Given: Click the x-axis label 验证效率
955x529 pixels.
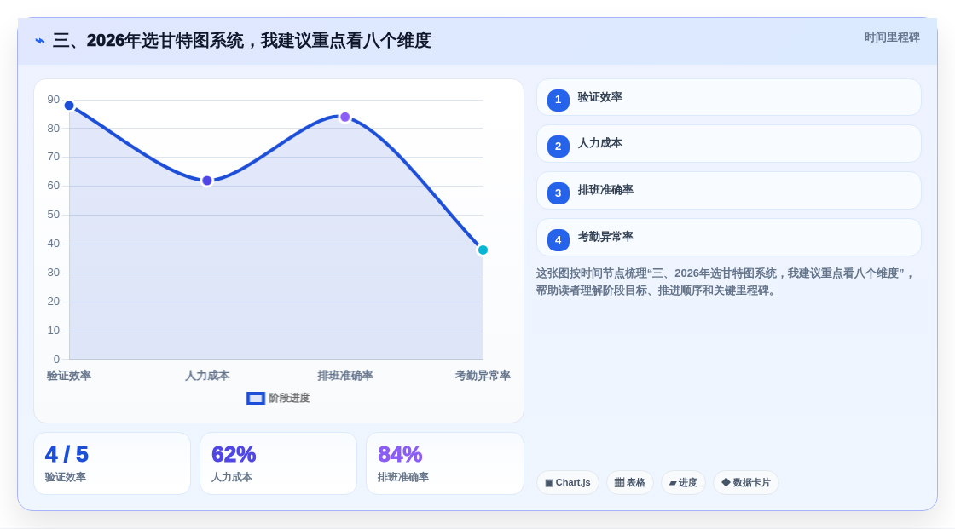Looking at the screenshot, I should click(69, 376).
